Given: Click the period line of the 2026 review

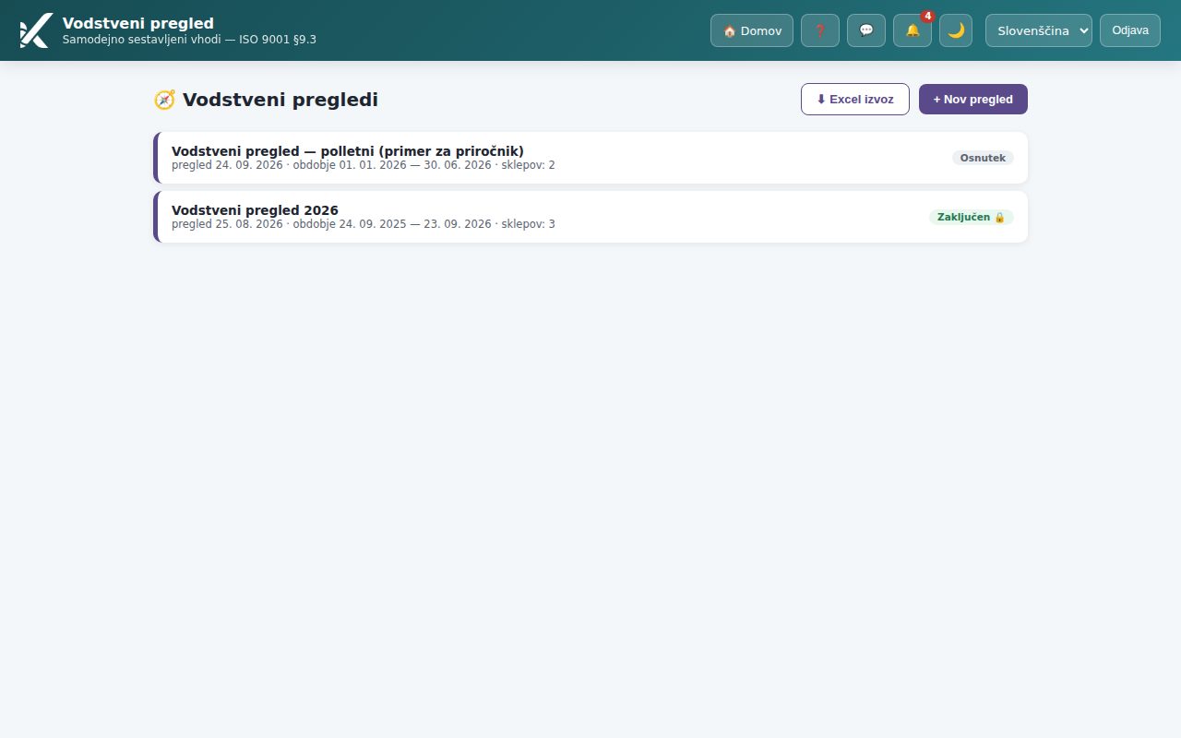Looking at the screenshot, I should click(364, 224).
